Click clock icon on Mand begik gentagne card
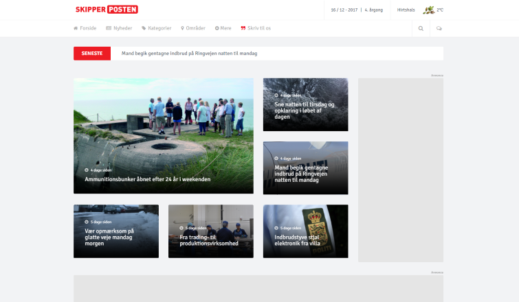 click(276, 159)
